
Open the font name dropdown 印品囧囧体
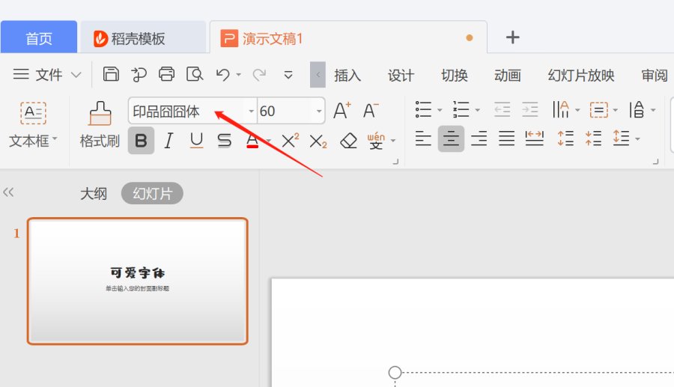coord(251,112)
